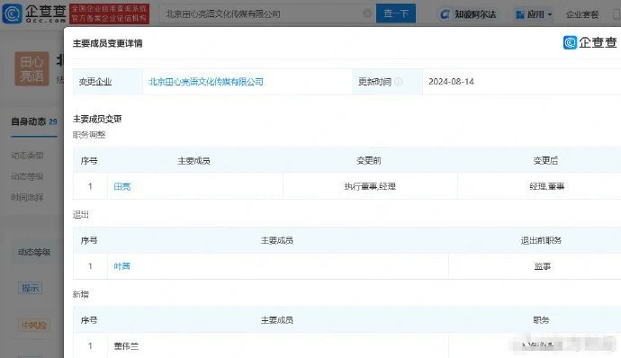Click the 田心亮语 company logo thumbnail

[x=32, y=68]
